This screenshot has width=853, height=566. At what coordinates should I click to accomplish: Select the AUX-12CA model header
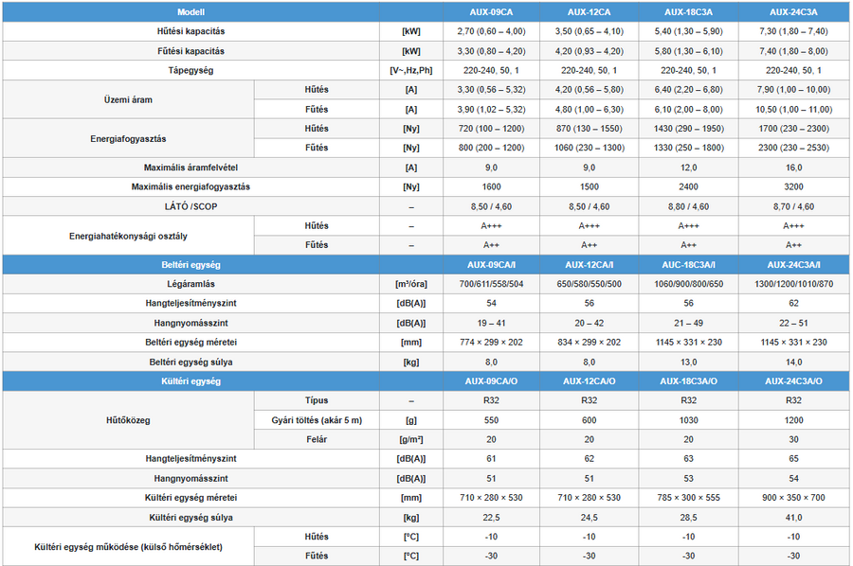[x=589, y=12]
